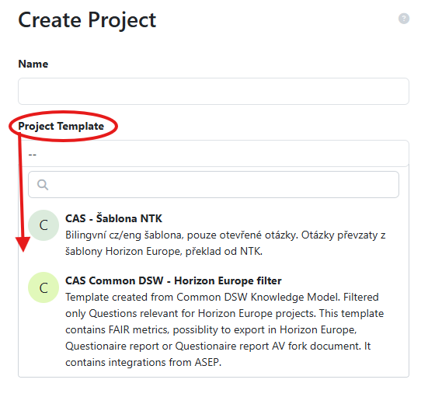The height and width of the screenshot is (397, 435).
Task: Click the 'contains FAIR metrics' description line
Action: pyautogui.click(x=211, y=329)
